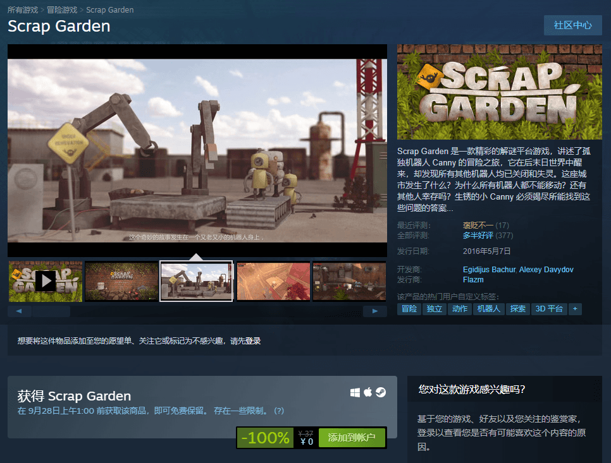Open 社区中心 community hub
611x463 pixels.
[572, 25]
